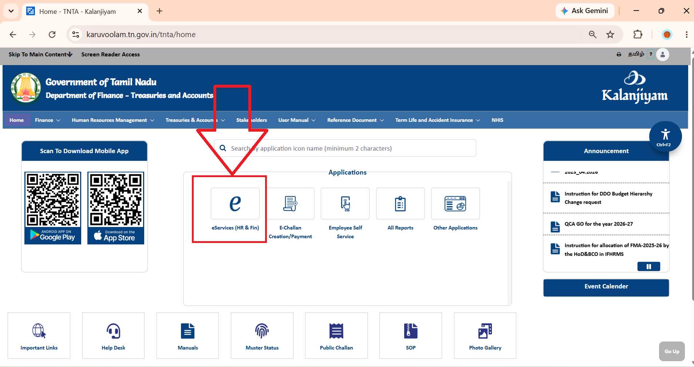Launch Employee Self Service icon

click(x=345, y=203)
